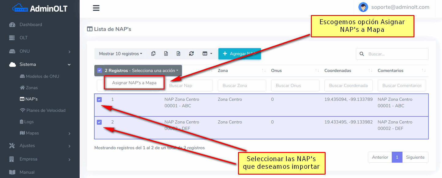This screenshot has width=442, height=178.
Task: Click the export to Excel icon
Action: click(166, 53)
